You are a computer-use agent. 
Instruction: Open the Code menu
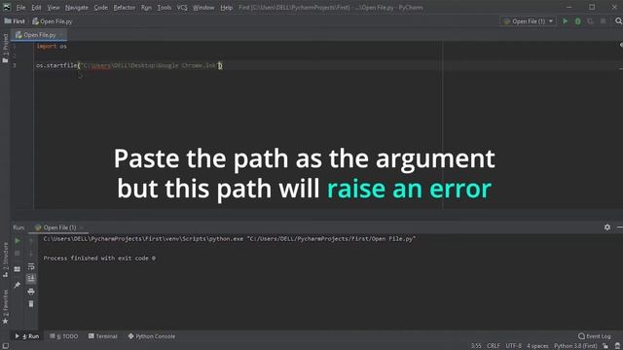point(100,8)
